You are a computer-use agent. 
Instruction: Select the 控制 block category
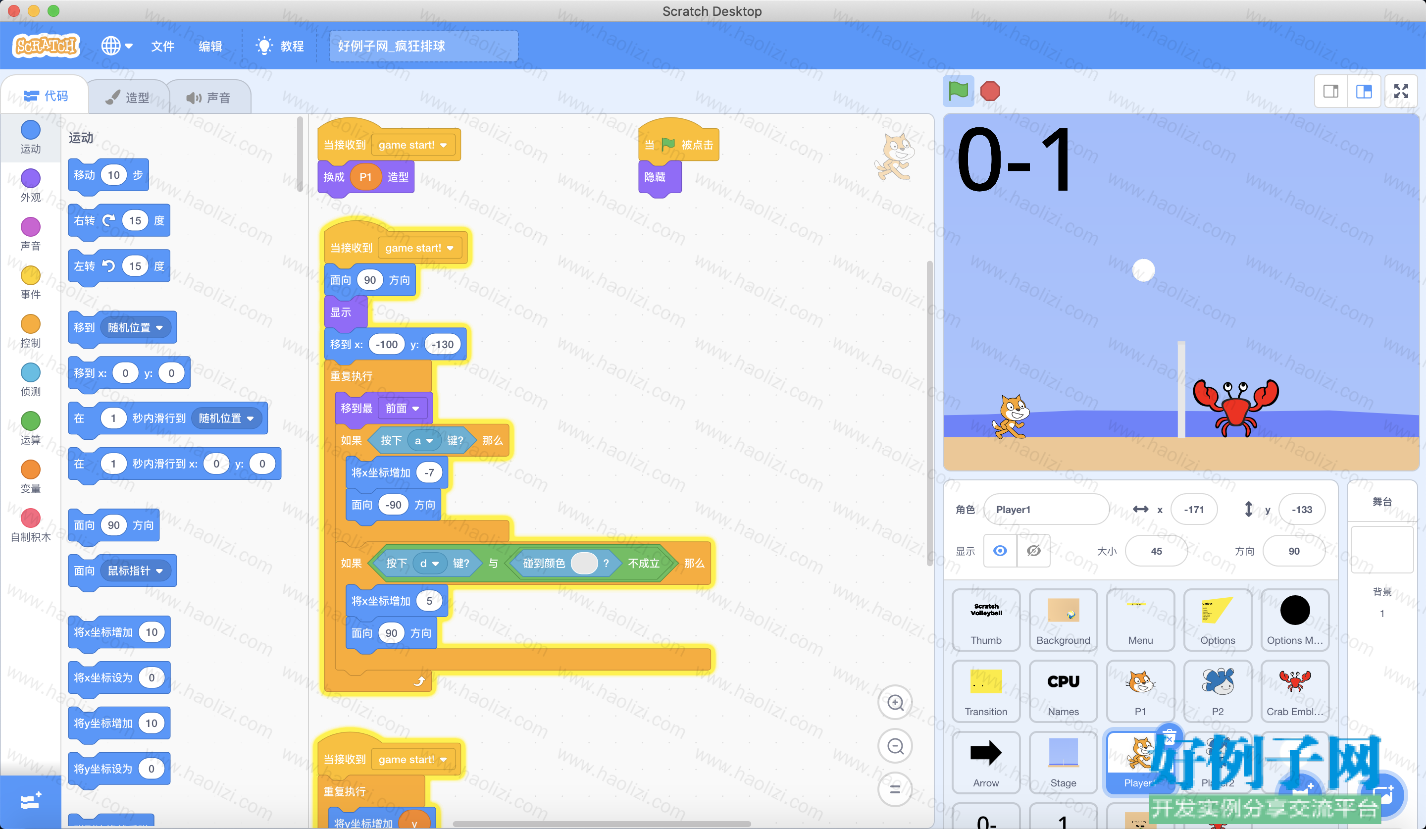pos(31,332)
